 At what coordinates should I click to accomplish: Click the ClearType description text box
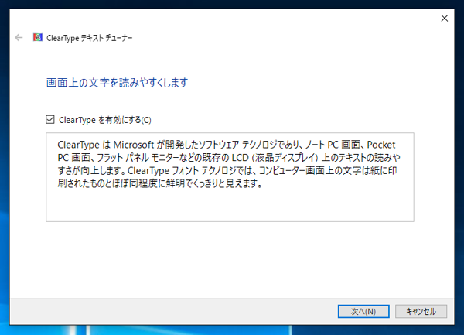[230, 177]
